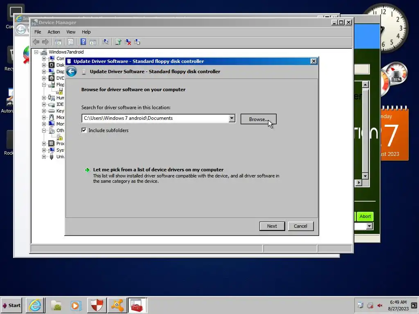Click the muted volume icon in system tray
This screenshot has width=419, height=314.
(380, 305)
